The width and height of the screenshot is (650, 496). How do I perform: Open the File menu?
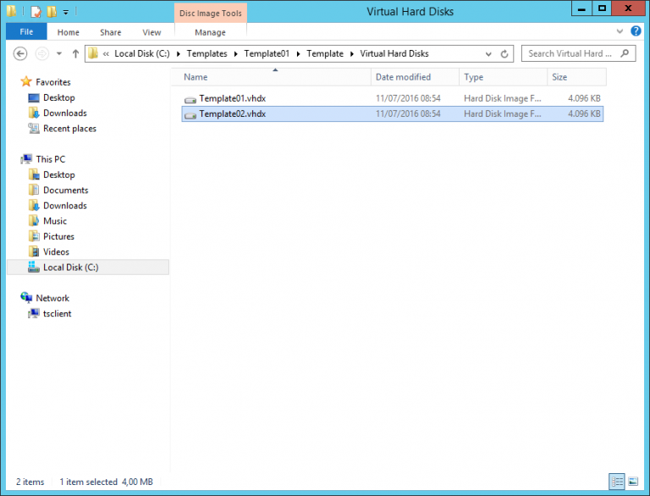26,32
